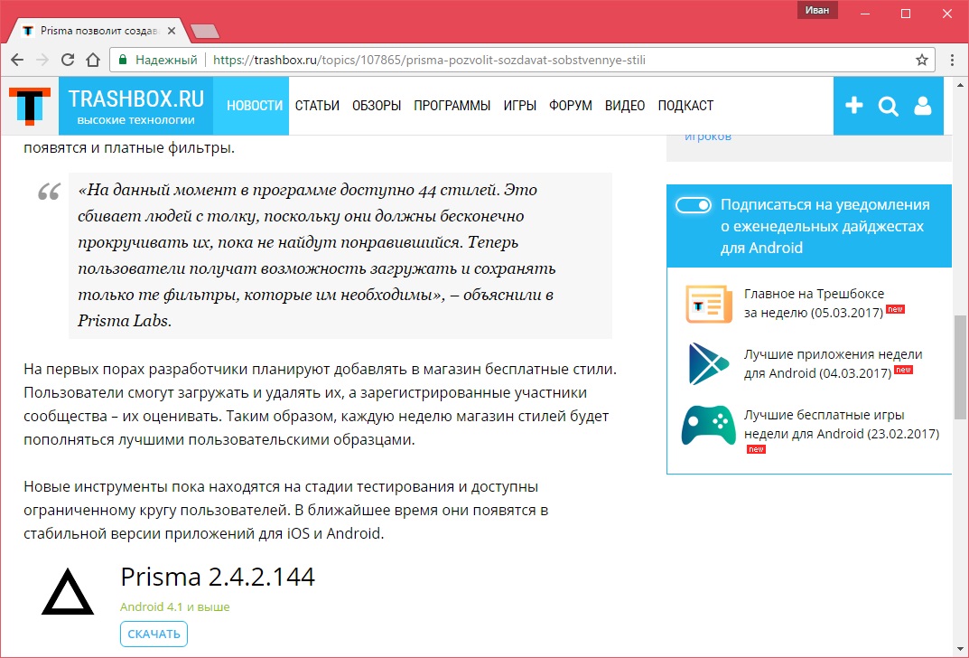Open the НОВОСТИ menu section
The image size is (969, 658).
(255, 106)
